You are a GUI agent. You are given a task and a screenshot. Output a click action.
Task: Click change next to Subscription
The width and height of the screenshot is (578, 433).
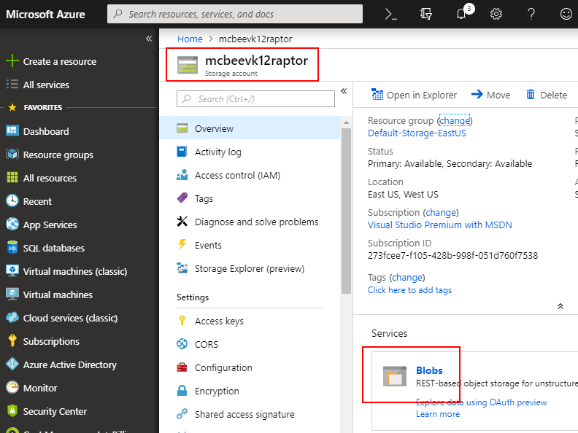click(441, 212)
